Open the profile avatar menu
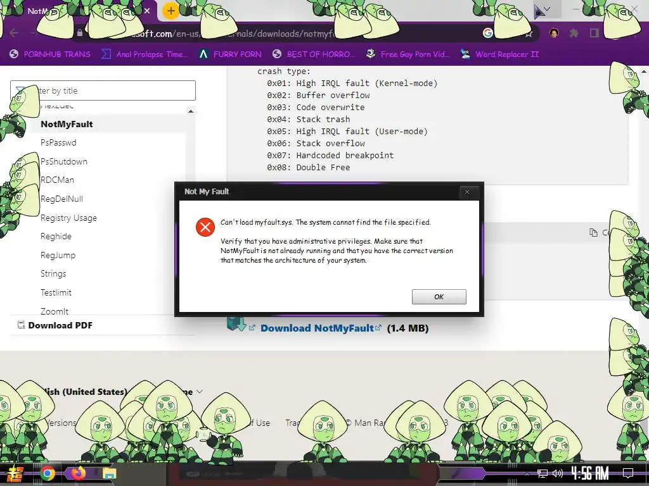649x486 pixels. pyautogui.click(x=554, y=33)
